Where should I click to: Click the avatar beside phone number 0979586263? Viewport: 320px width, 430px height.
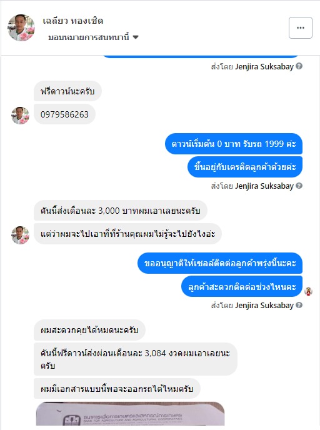[20, 116]
